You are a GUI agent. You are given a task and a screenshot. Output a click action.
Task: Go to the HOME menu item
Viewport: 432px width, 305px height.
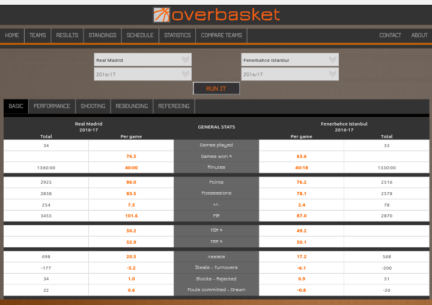tap(12, 35)
